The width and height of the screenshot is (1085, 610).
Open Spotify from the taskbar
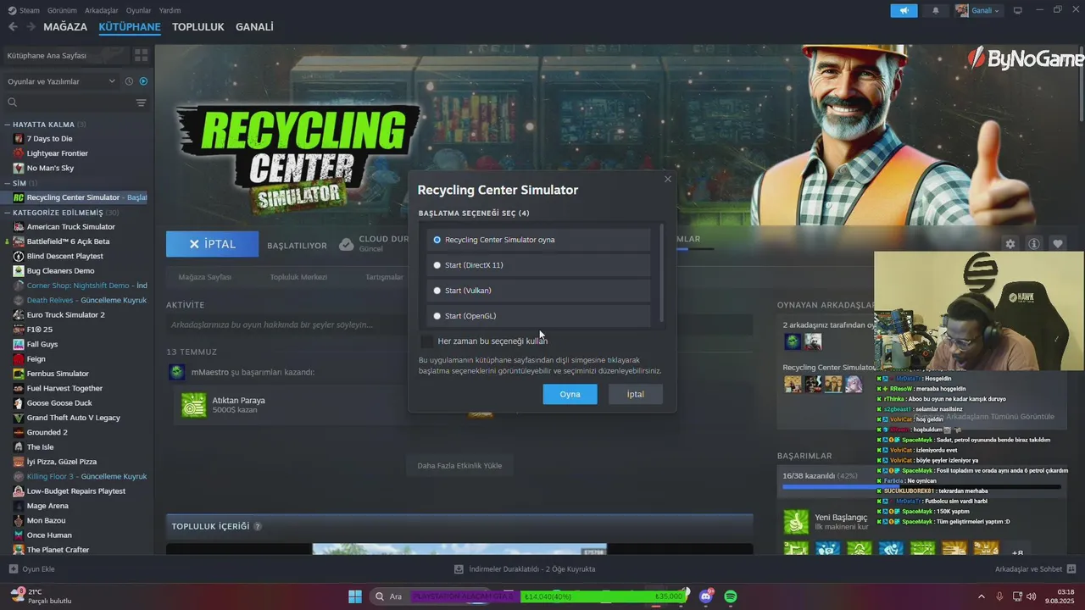[731, 596]
